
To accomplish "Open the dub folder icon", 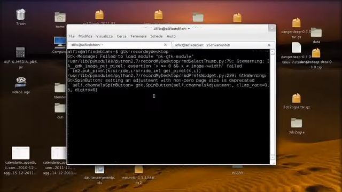I will pos(60,108).
